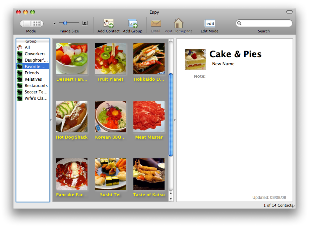Click the Note: label
The width and height of the screenshot is (309, 227).
click(199, 76)
